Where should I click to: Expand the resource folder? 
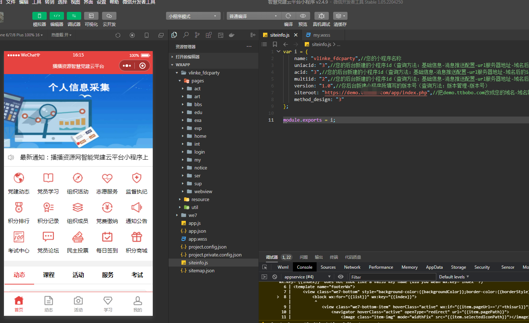point(213,199)
